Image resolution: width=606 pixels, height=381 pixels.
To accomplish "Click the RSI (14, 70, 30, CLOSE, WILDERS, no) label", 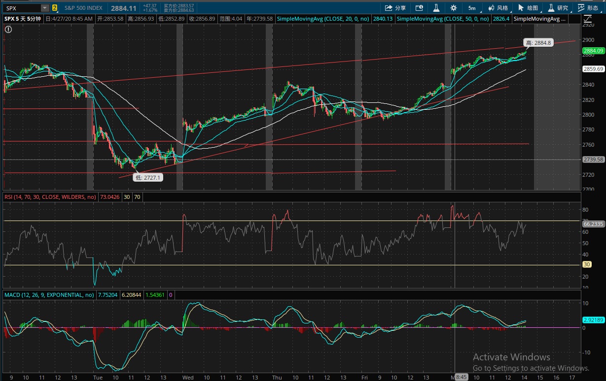I will pyautogui.click(x=50, y=197).
